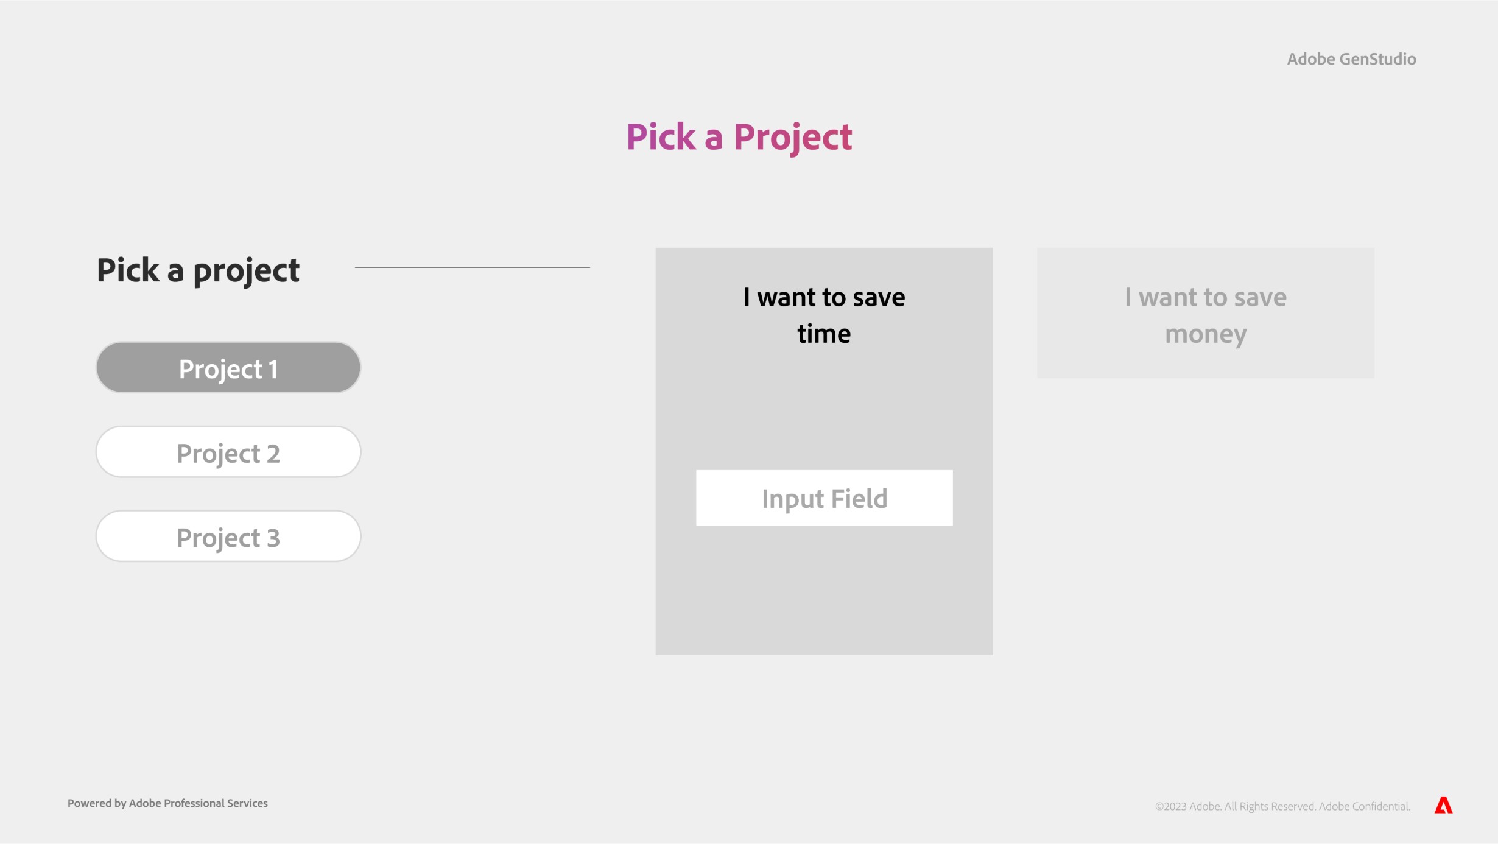The width and height of the screenshot is (1498, 844).
Task: Click the Adobe GenStudio label
Action: click(x=1351, y=59)
